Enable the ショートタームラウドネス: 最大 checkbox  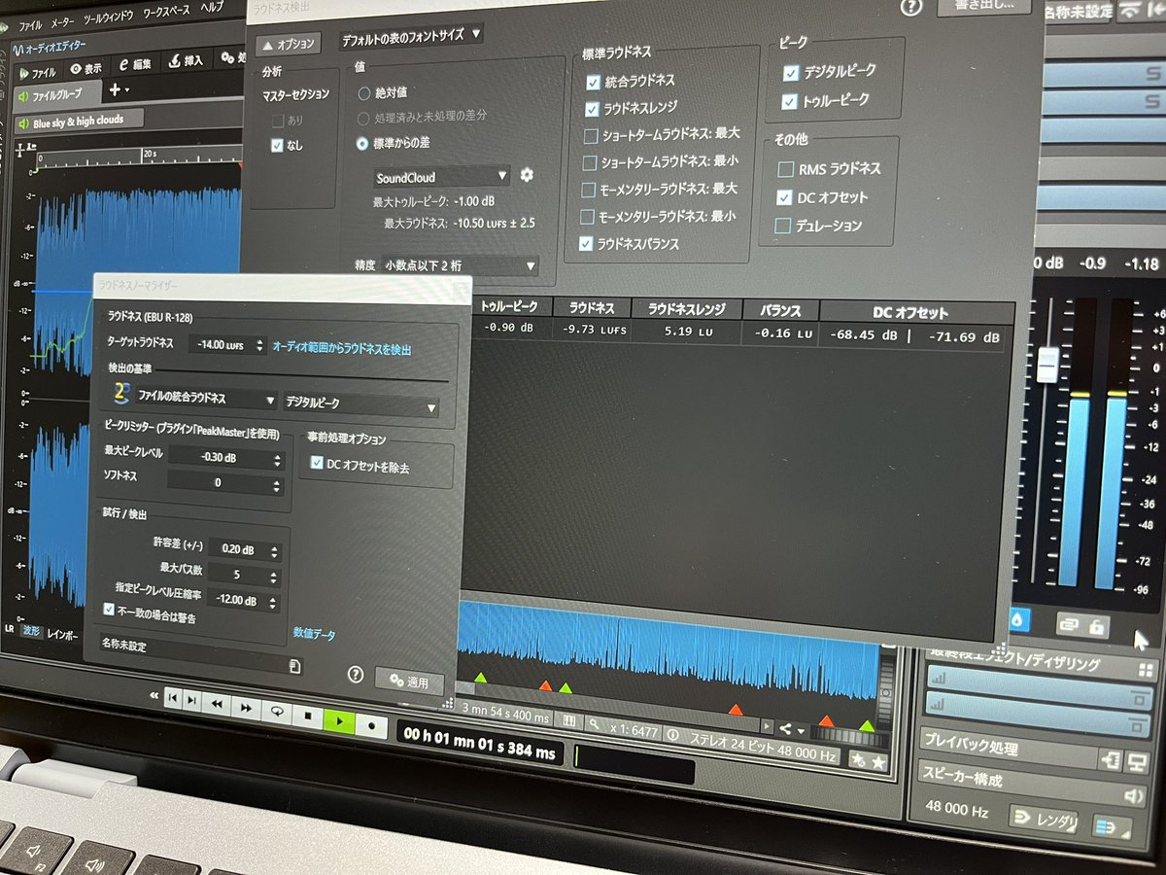589,136
